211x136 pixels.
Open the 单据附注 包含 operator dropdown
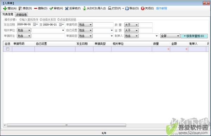click(x=24, y=36)
